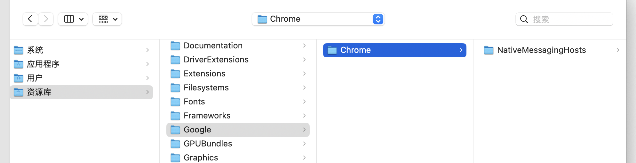The height and width of the screenshot is (163, 636).
Task: Click the 用户 folder icon
Action: tap(19, 78)
